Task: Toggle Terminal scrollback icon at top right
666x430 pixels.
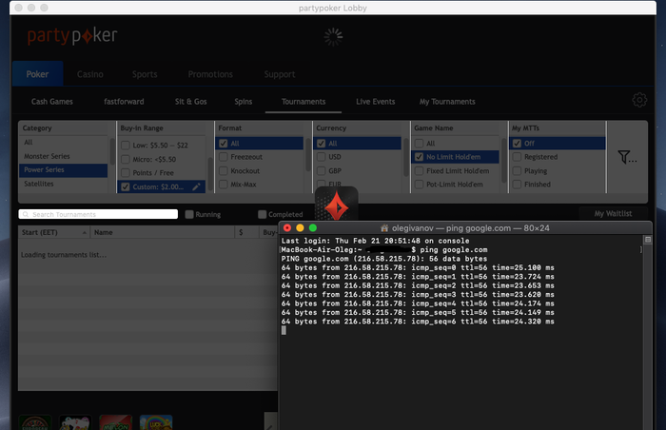Action: [x=648, y=240]
